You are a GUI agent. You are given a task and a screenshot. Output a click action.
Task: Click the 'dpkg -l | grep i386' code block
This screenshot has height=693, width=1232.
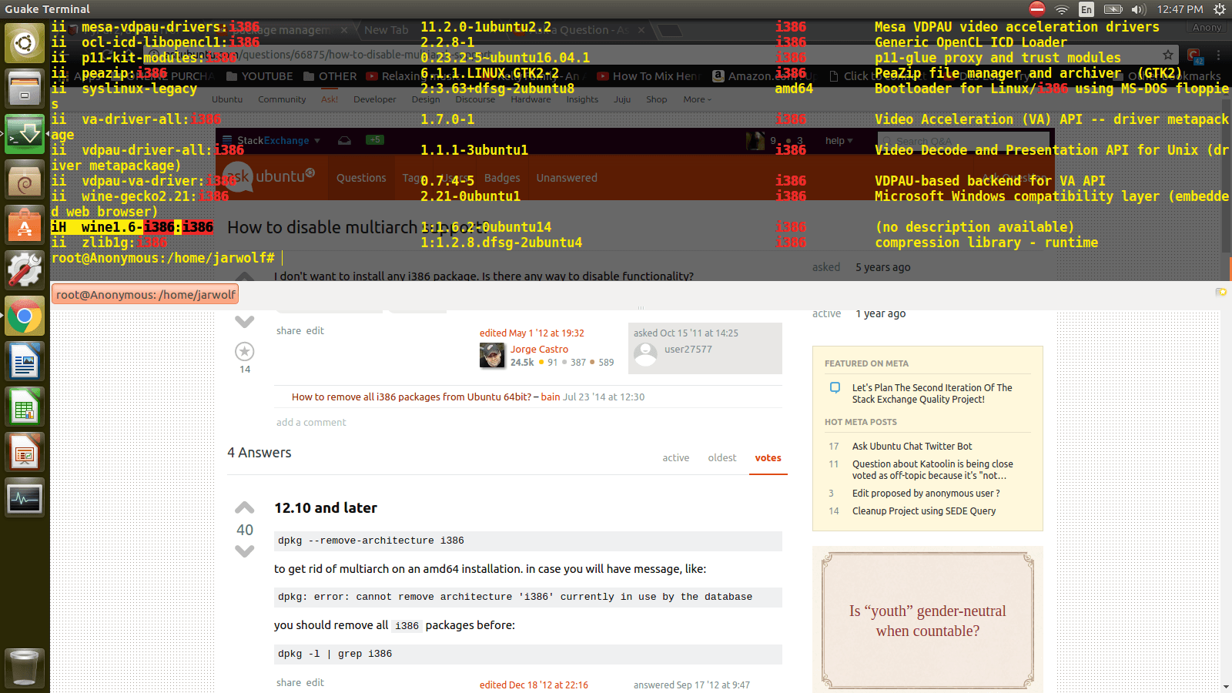pyautogui.click(x=528, y=654)
